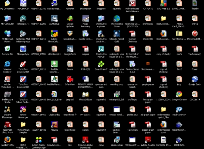The image size is (204, 149).
Task: Click the SmartDraw 7 icon
Action: [x=101, y=64]
